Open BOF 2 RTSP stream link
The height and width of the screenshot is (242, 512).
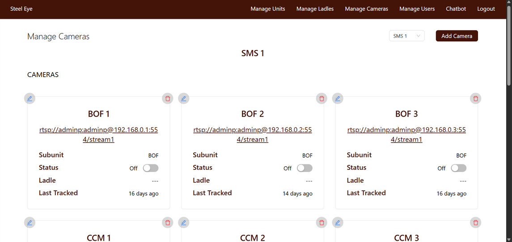tap(253, 135)
